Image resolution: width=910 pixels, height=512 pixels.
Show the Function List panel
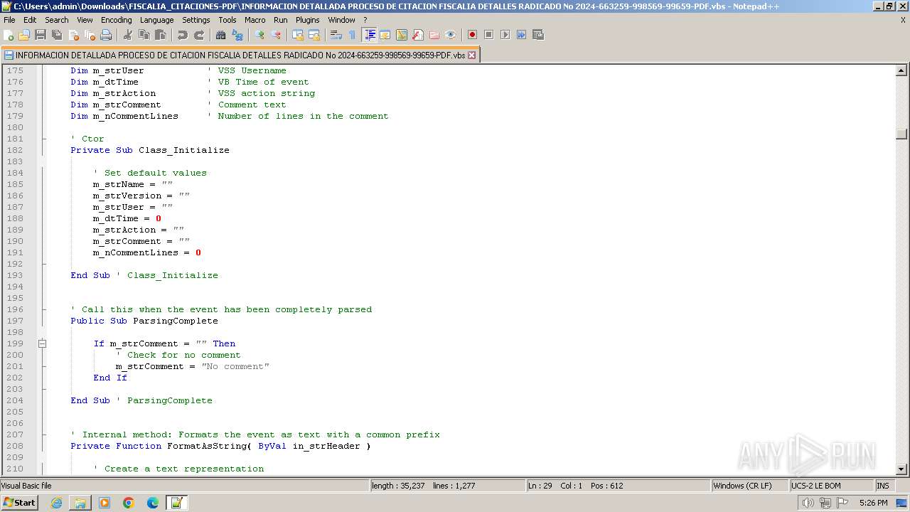point(418,35)
